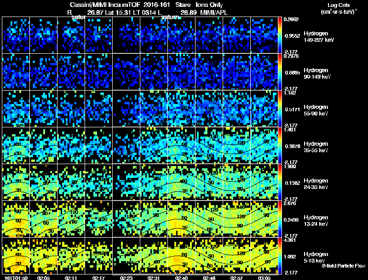This screenshot has width=368, height=280.
Task: Select the 149-227 keV image panel at 02:23
Action: tap(126, 35)
